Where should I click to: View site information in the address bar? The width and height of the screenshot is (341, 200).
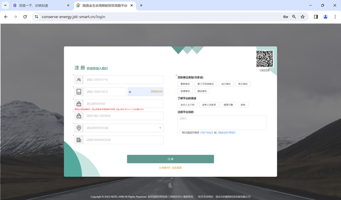click(x=36, y=17)
